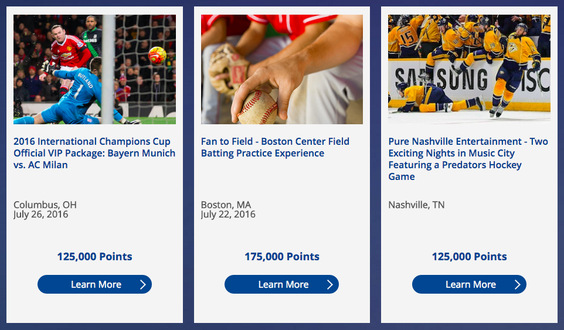This screenshot has height=330, width=564.
Task: Open the Fan to Field Boston title link
Action: point(275,147)
